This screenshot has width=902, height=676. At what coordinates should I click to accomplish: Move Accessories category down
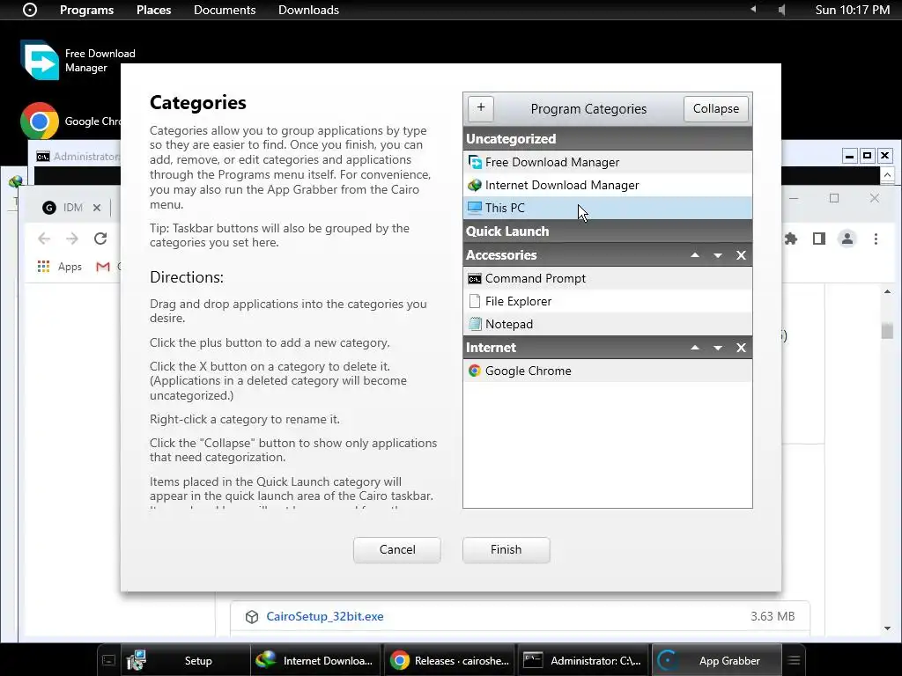[x=718, y=254]
